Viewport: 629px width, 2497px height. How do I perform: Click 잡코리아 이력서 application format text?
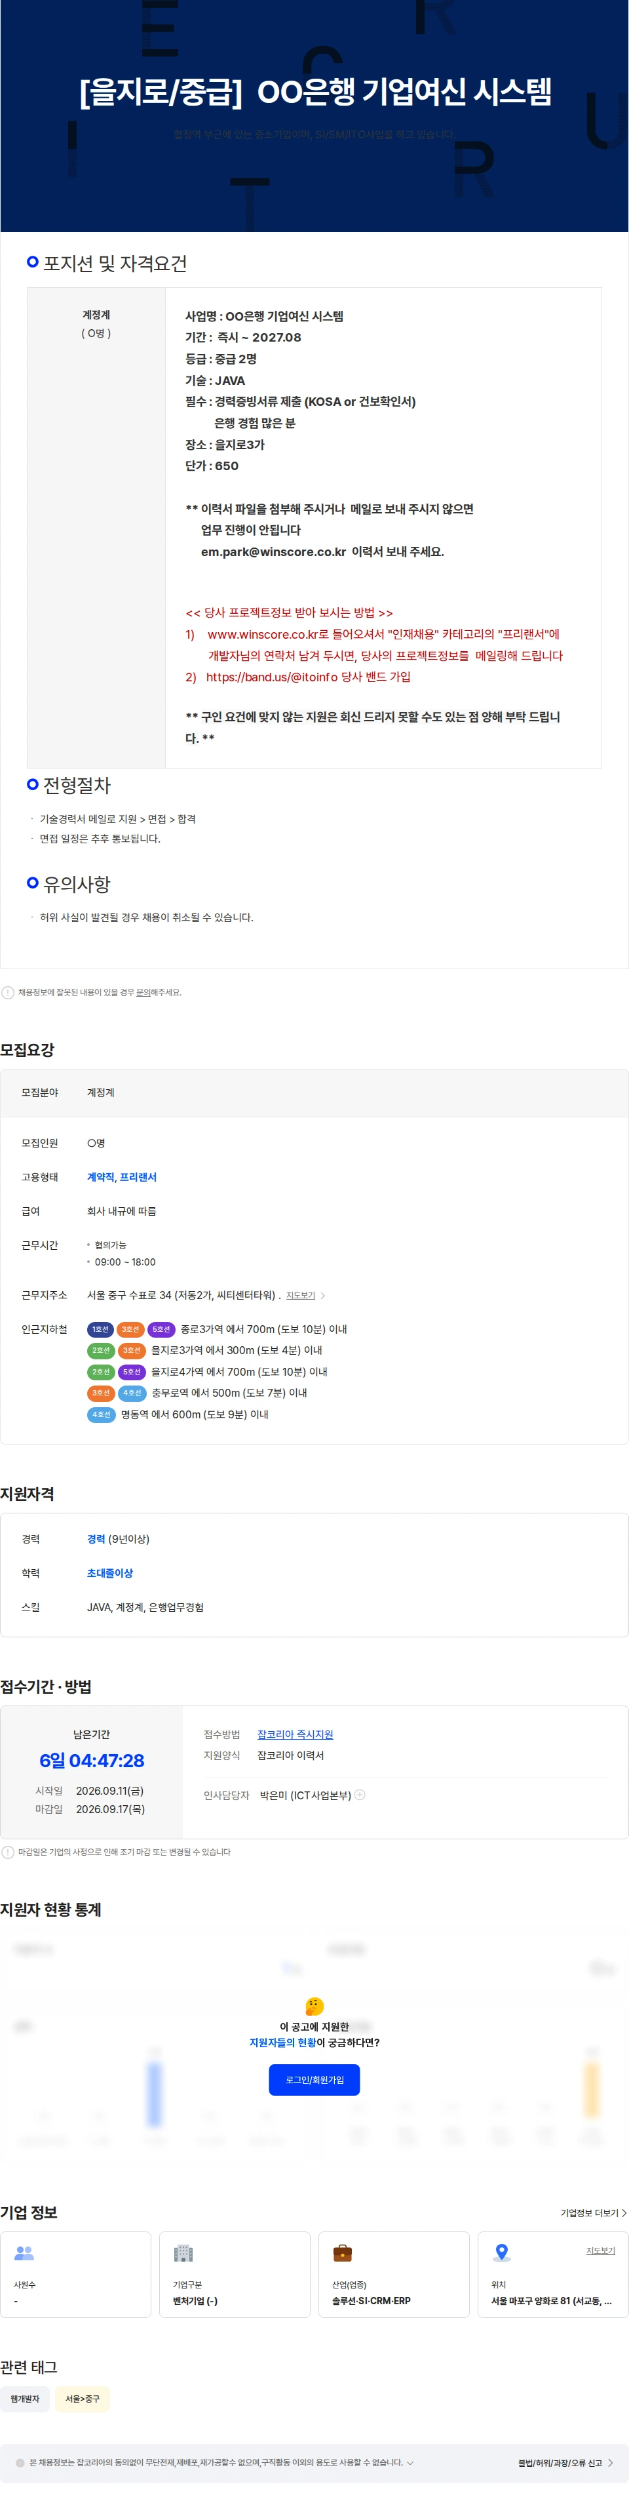click(x=291, y=1755)
